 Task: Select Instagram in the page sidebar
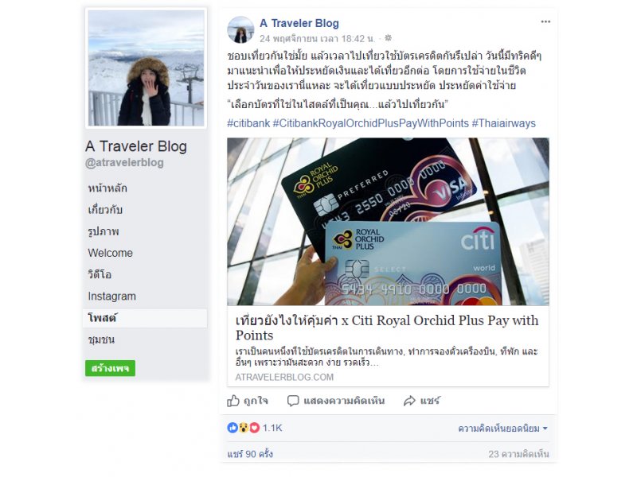[x=112, y=296]
